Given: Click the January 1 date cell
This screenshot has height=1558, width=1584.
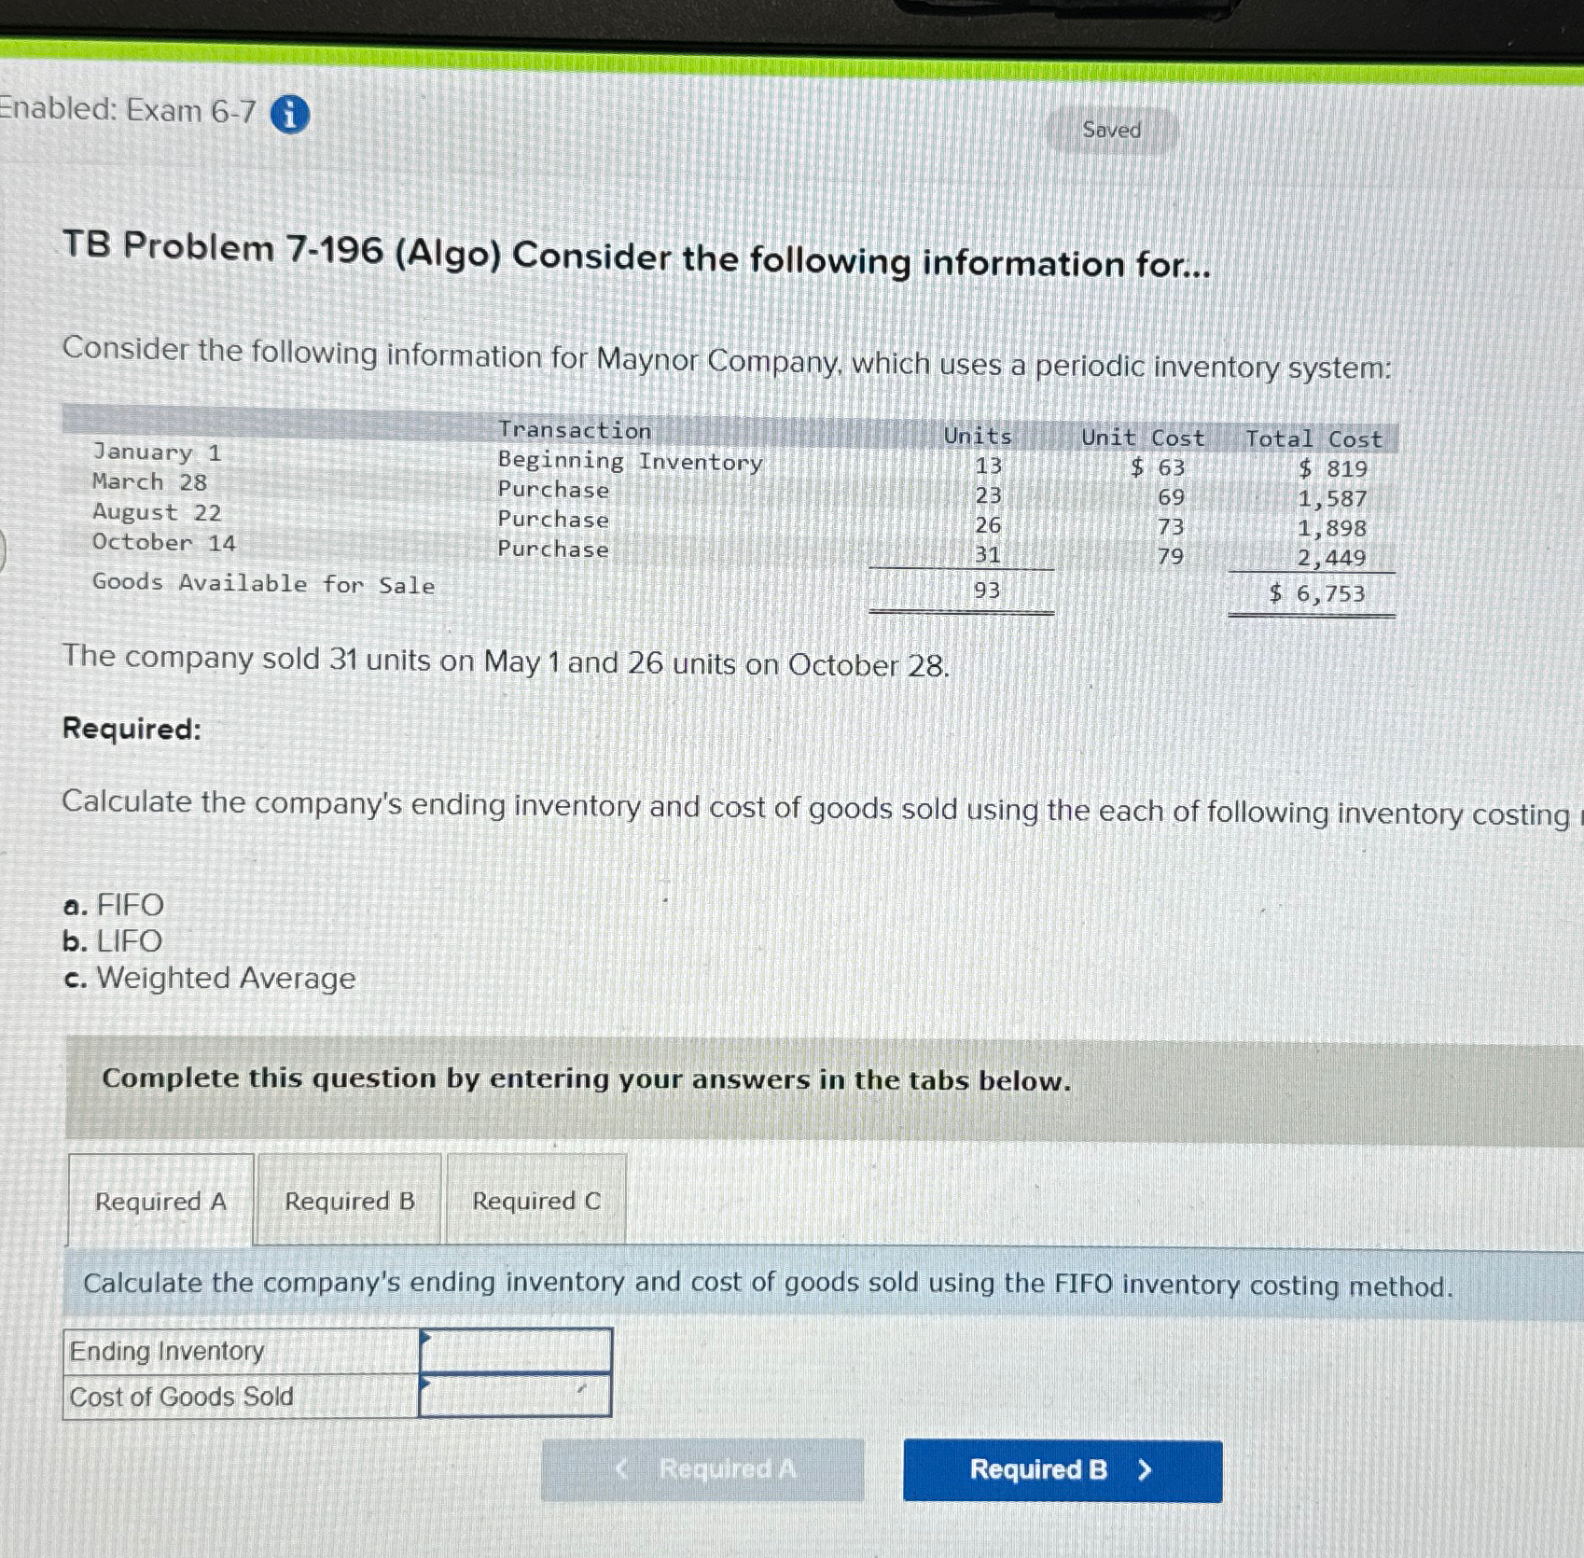Looking at the screenshot, I should point(157,452).
